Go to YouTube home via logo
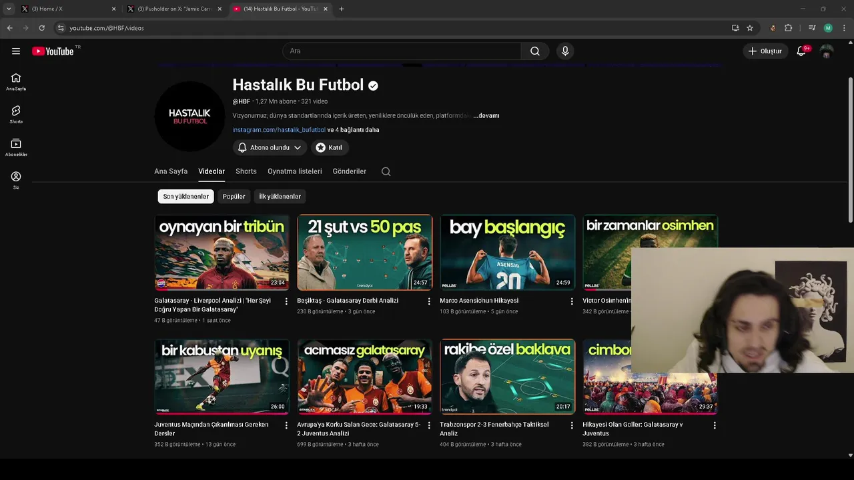 pos(53,51)
